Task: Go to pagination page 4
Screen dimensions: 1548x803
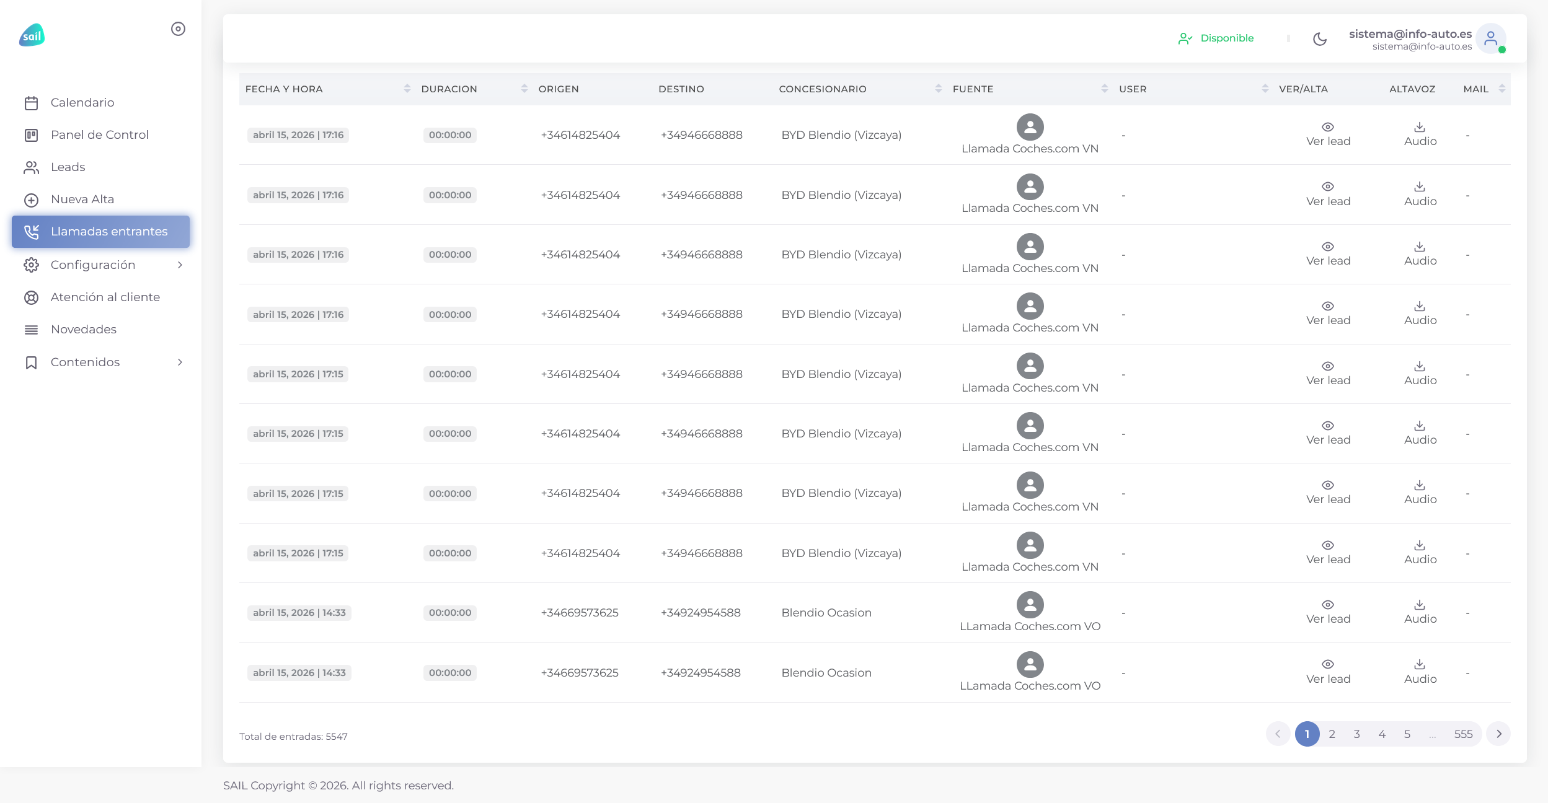Action: pyautogui.click(x=1382, y=734)
